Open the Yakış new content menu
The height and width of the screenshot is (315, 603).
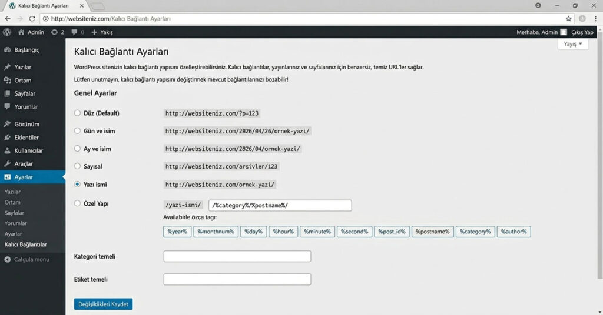[102, 32]
